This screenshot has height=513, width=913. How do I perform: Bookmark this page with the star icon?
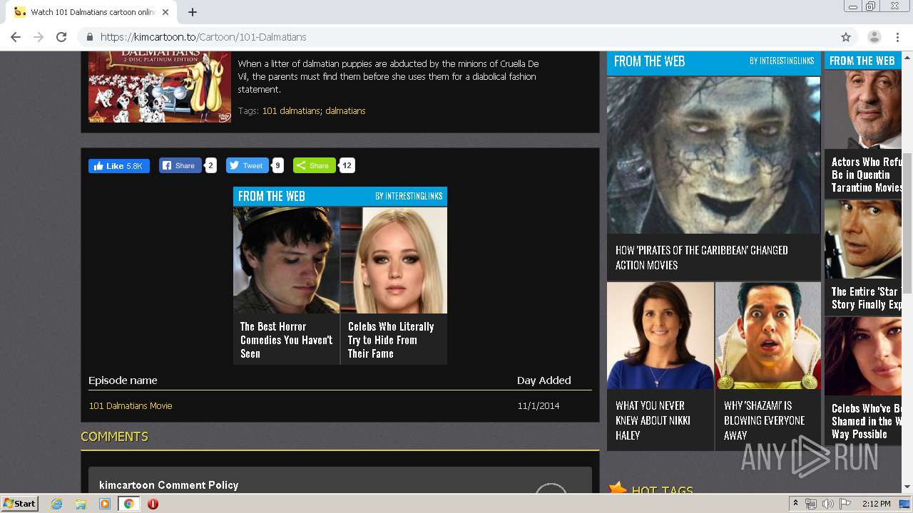[846, 37]
